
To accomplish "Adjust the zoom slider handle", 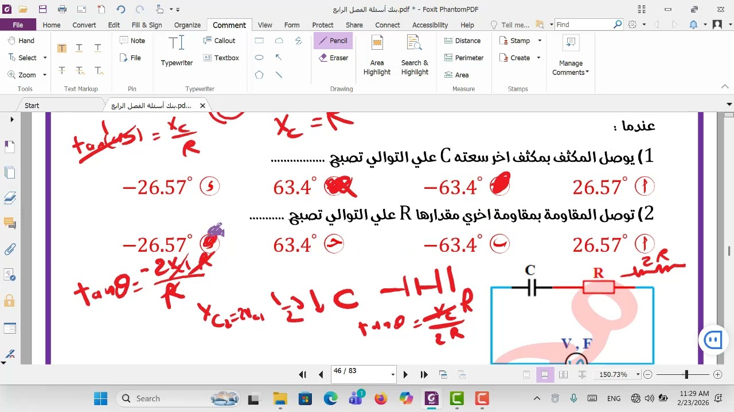I will click(686, 374).
